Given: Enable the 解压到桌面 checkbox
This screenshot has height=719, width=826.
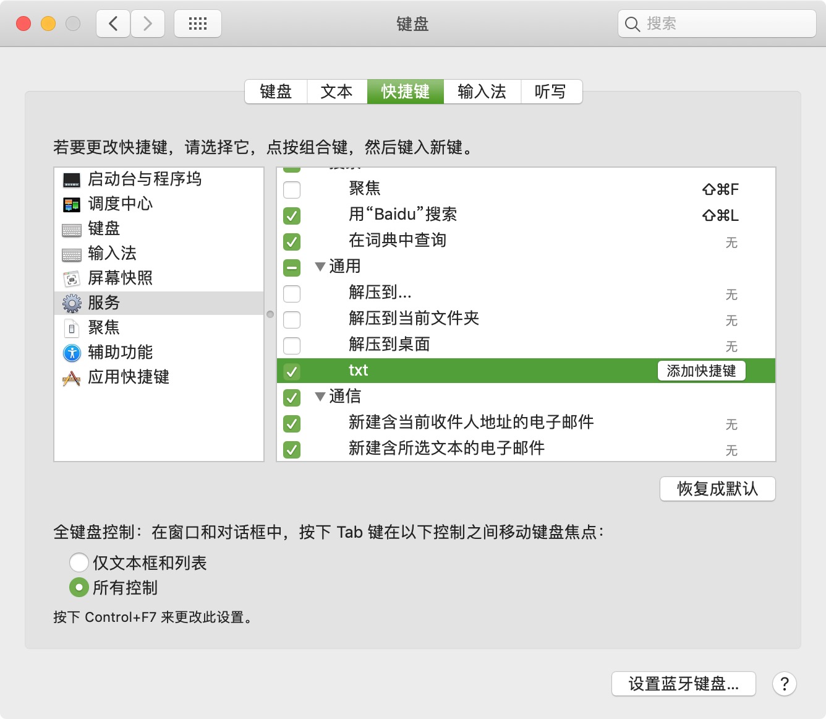Looking at the screenshot, I should tap(292, 345).
